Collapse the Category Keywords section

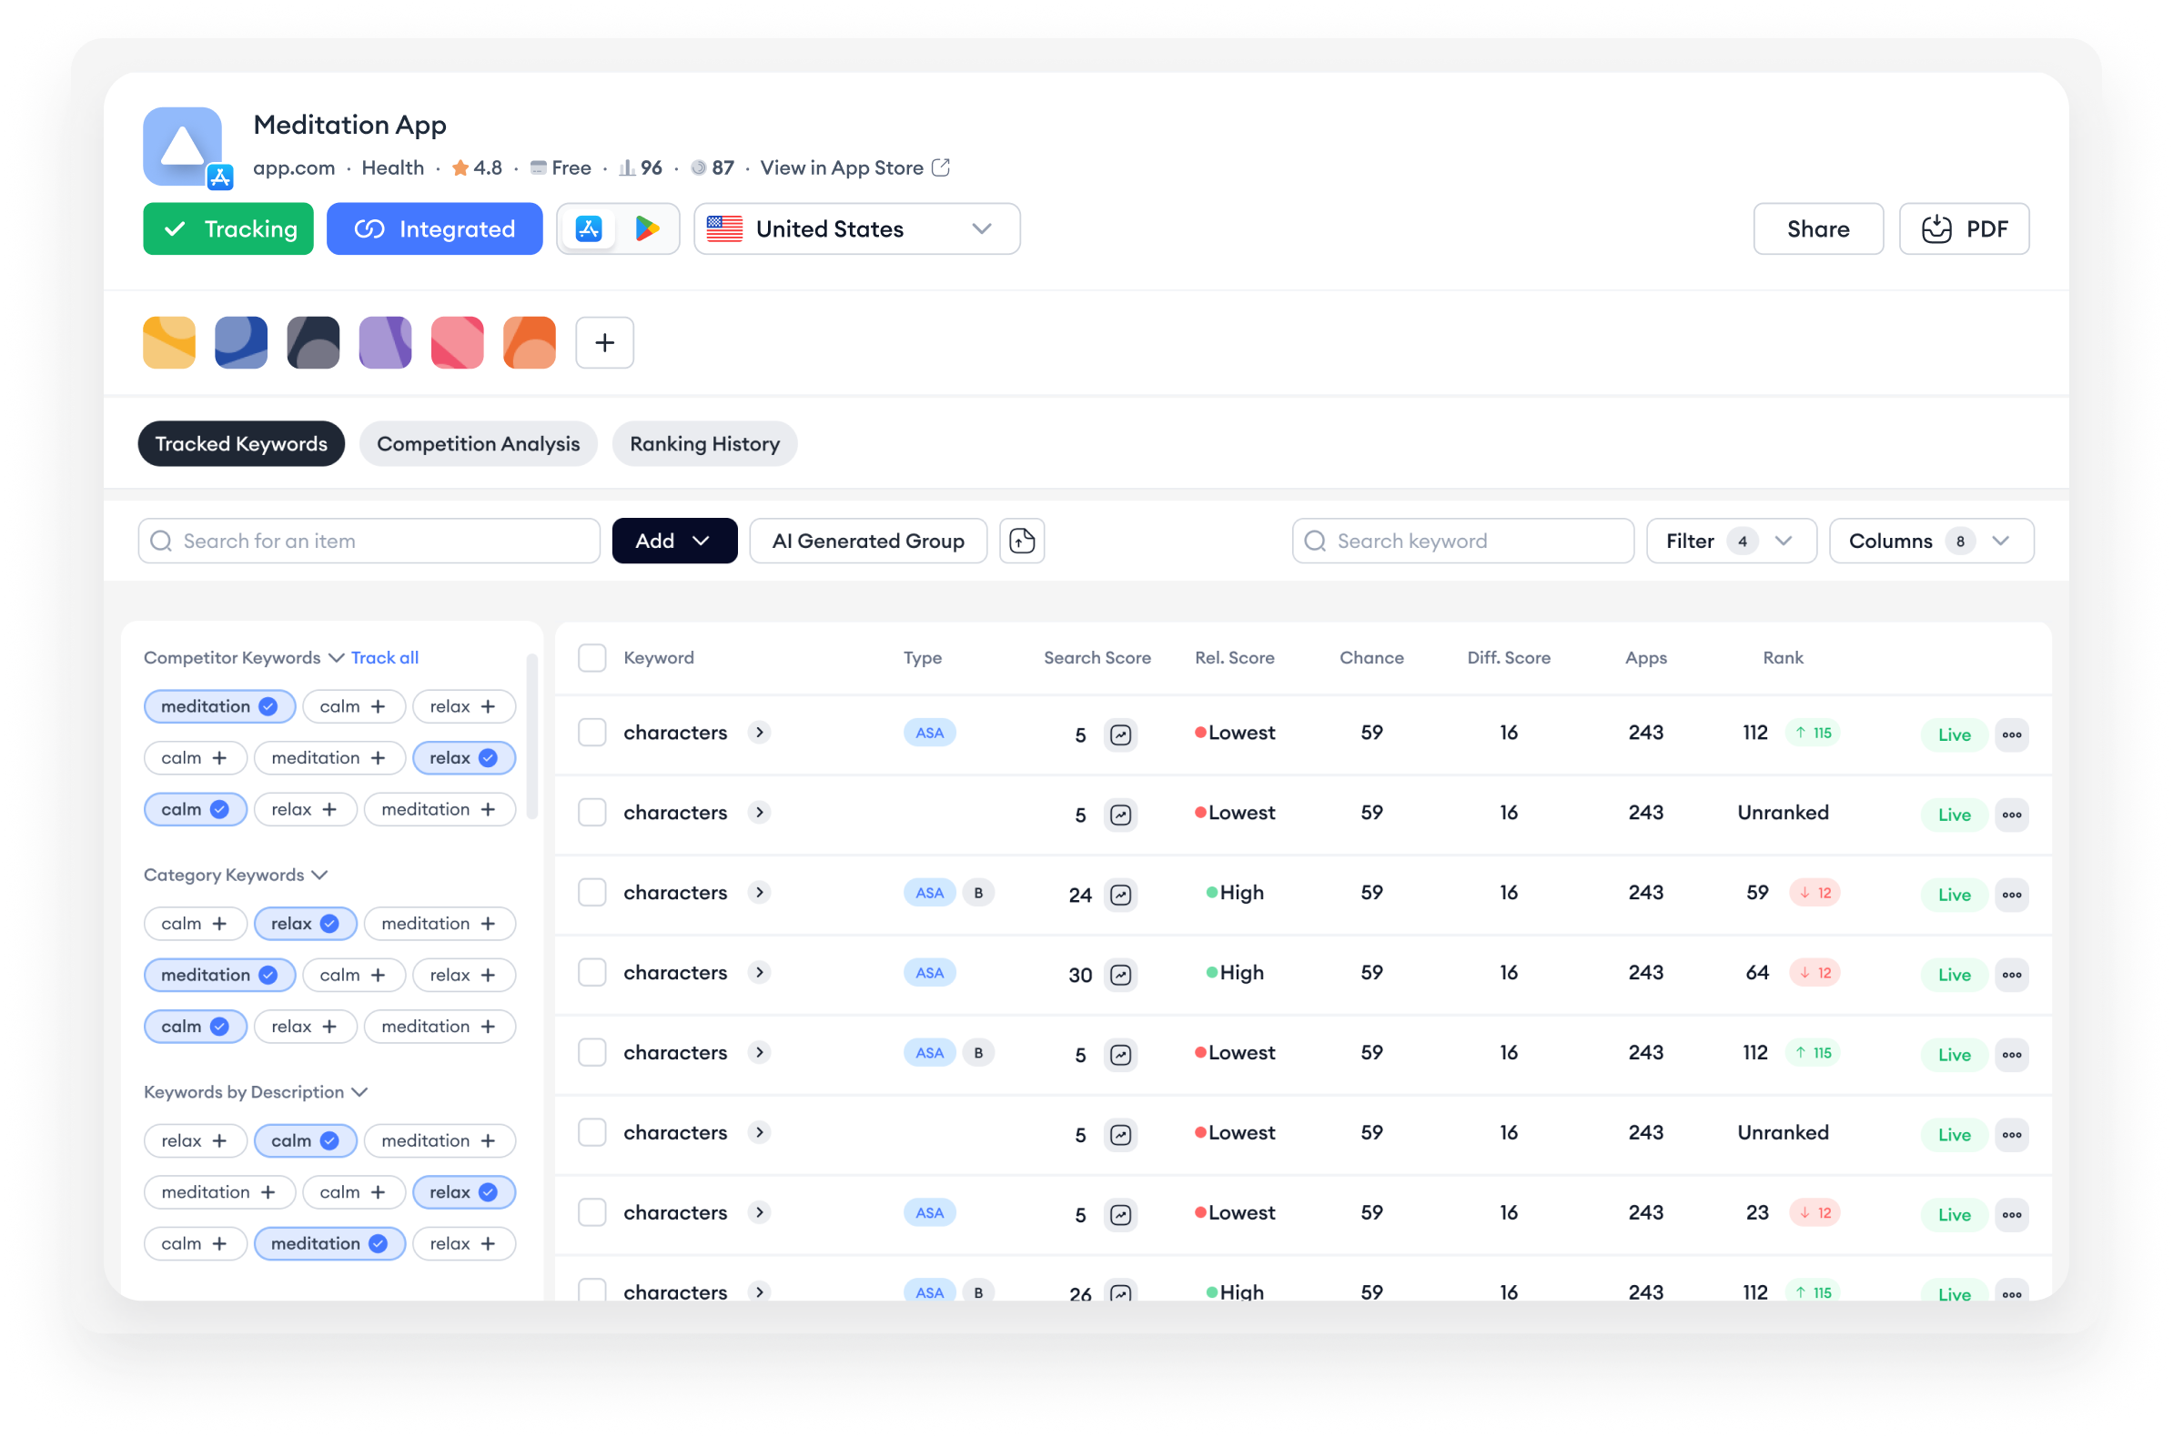pos(319,876)
